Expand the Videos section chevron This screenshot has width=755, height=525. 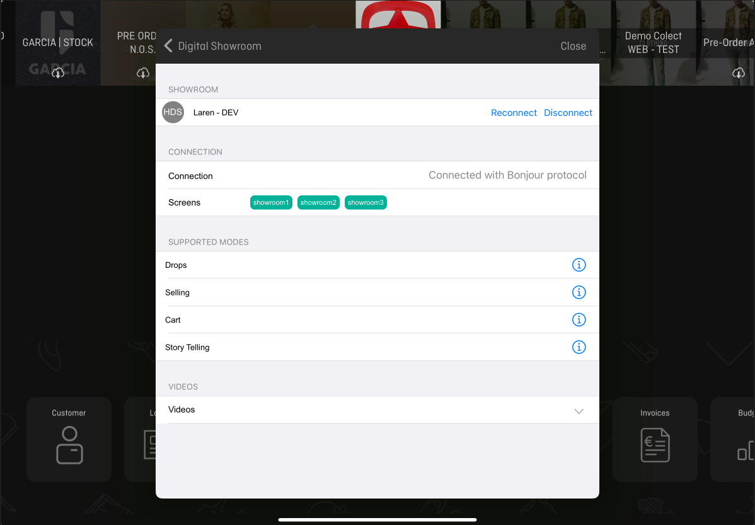tap(579, 411)
